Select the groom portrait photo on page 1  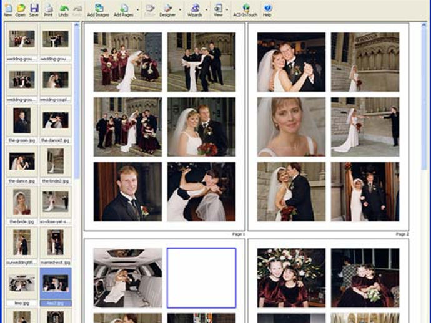(128, 191)
